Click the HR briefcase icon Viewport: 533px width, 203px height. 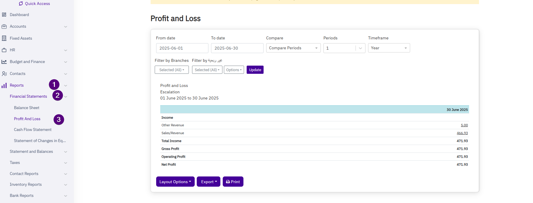4,50
